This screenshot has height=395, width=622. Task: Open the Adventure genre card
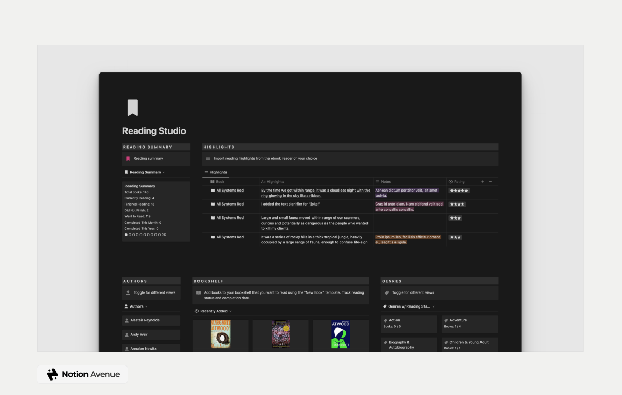tap(470, 324)
